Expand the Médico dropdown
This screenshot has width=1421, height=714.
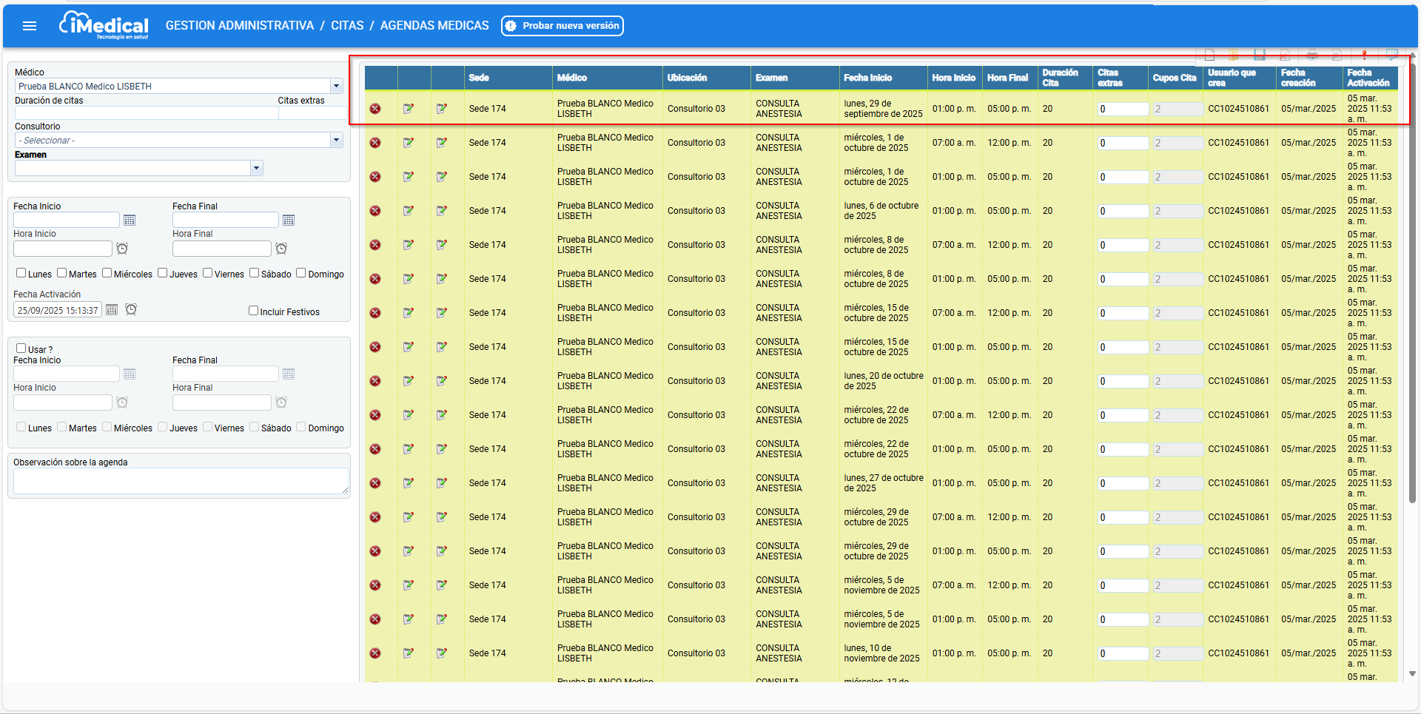[x=336, y=86]
